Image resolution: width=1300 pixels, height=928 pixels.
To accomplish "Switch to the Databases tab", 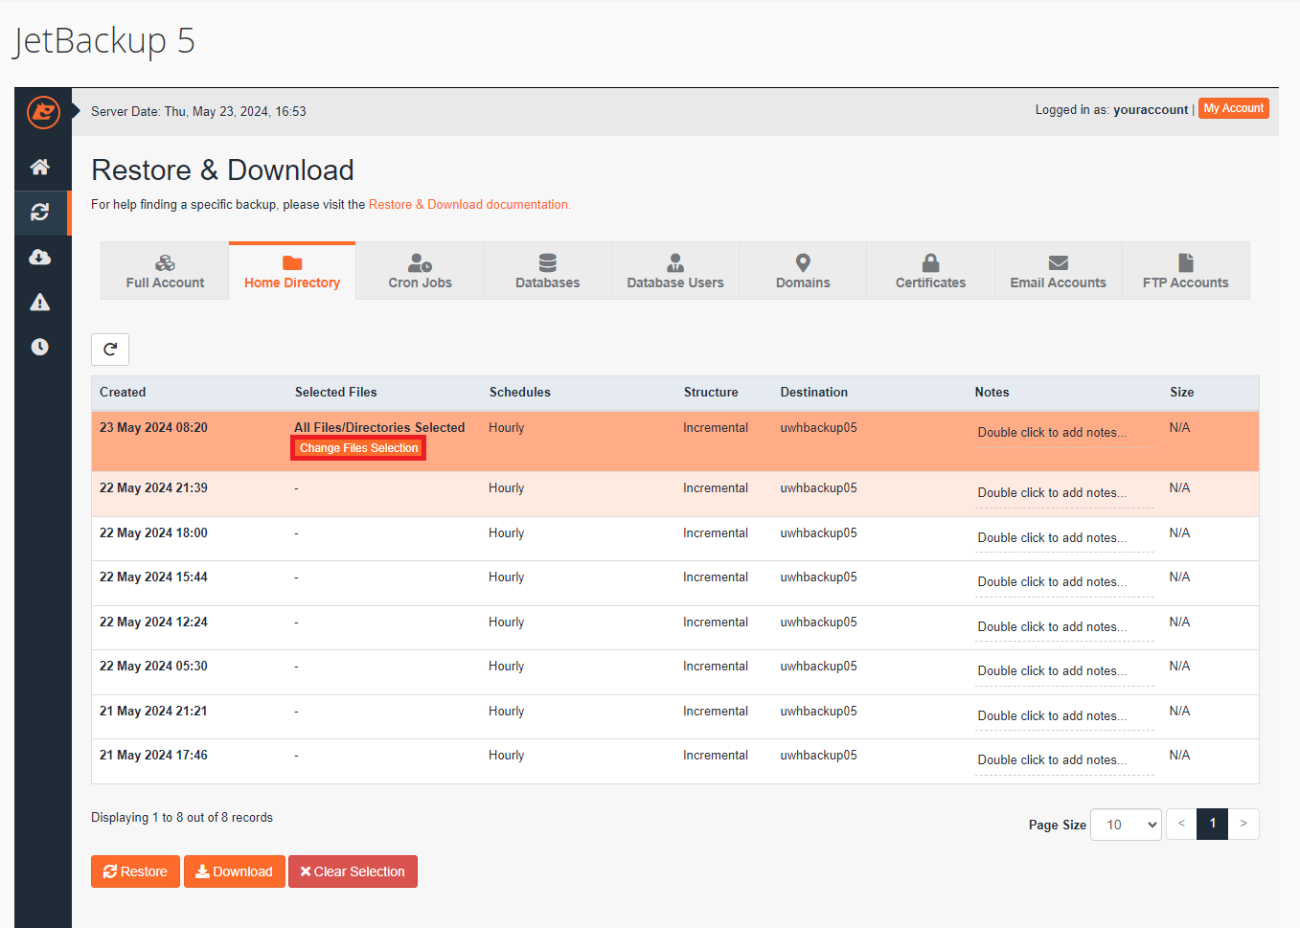I will (548, 271).
